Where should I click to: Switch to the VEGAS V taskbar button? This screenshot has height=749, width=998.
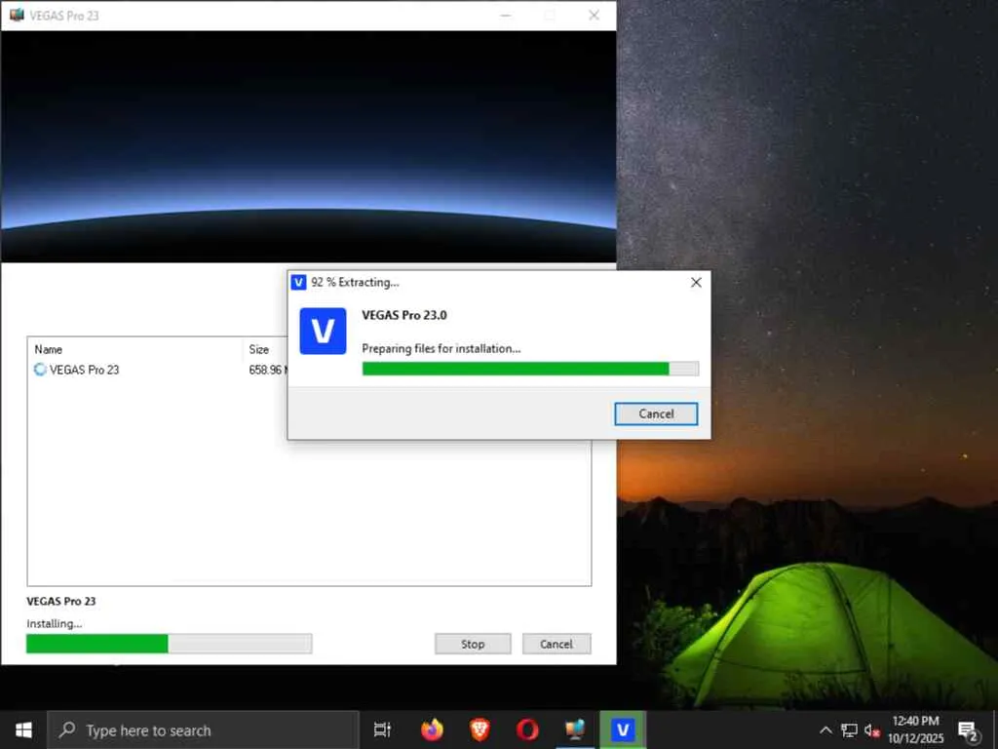click(x=623, y=729)
